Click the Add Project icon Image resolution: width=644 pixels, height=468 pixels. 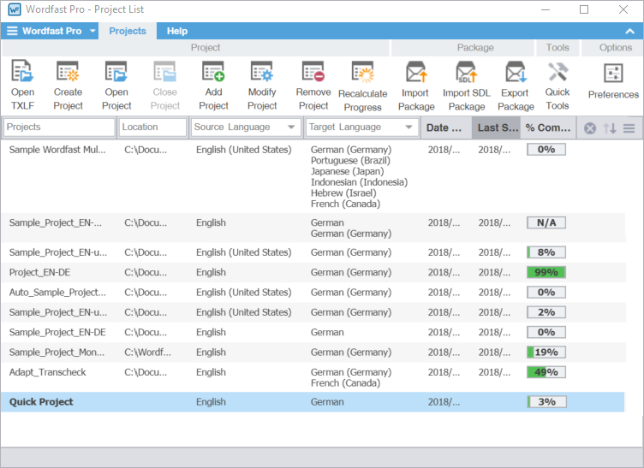(x=213, y=71)
